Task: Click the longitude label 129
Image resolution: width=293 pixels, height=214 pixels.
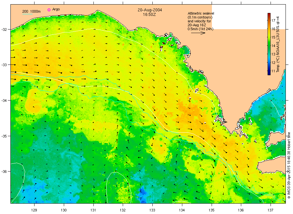Action: (x=34, y=210)
